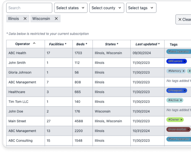Delete the #Active tag on Tim Tom LLC
Screen dimensions: 191x152
coord(181,100)
